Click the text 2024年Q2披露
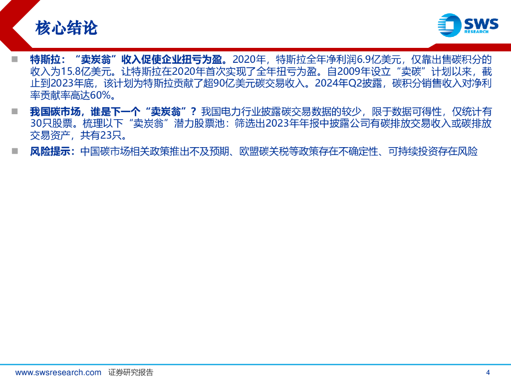Image resolution: width=511 pixels, height=383 pixels. [348, 83]
